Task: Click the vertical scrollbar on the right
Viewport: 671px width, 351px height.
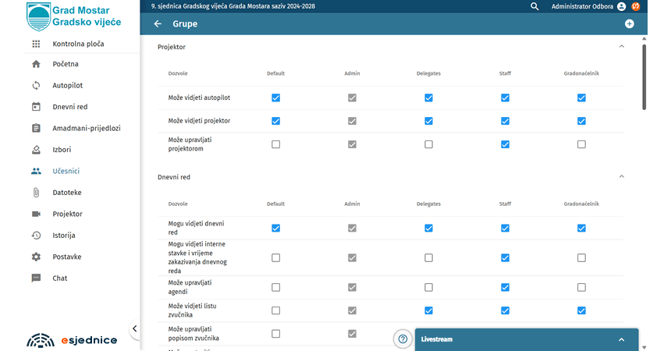Action: pos(644,78)
